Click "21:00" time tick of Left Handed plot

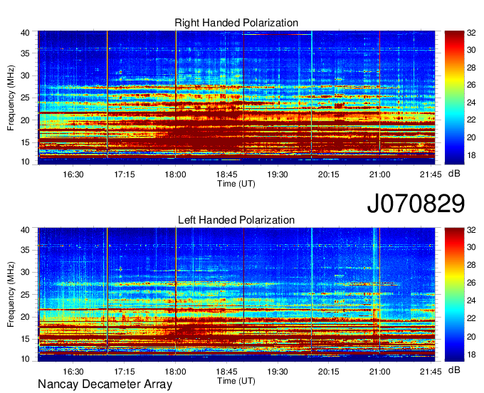click(379, 372)
